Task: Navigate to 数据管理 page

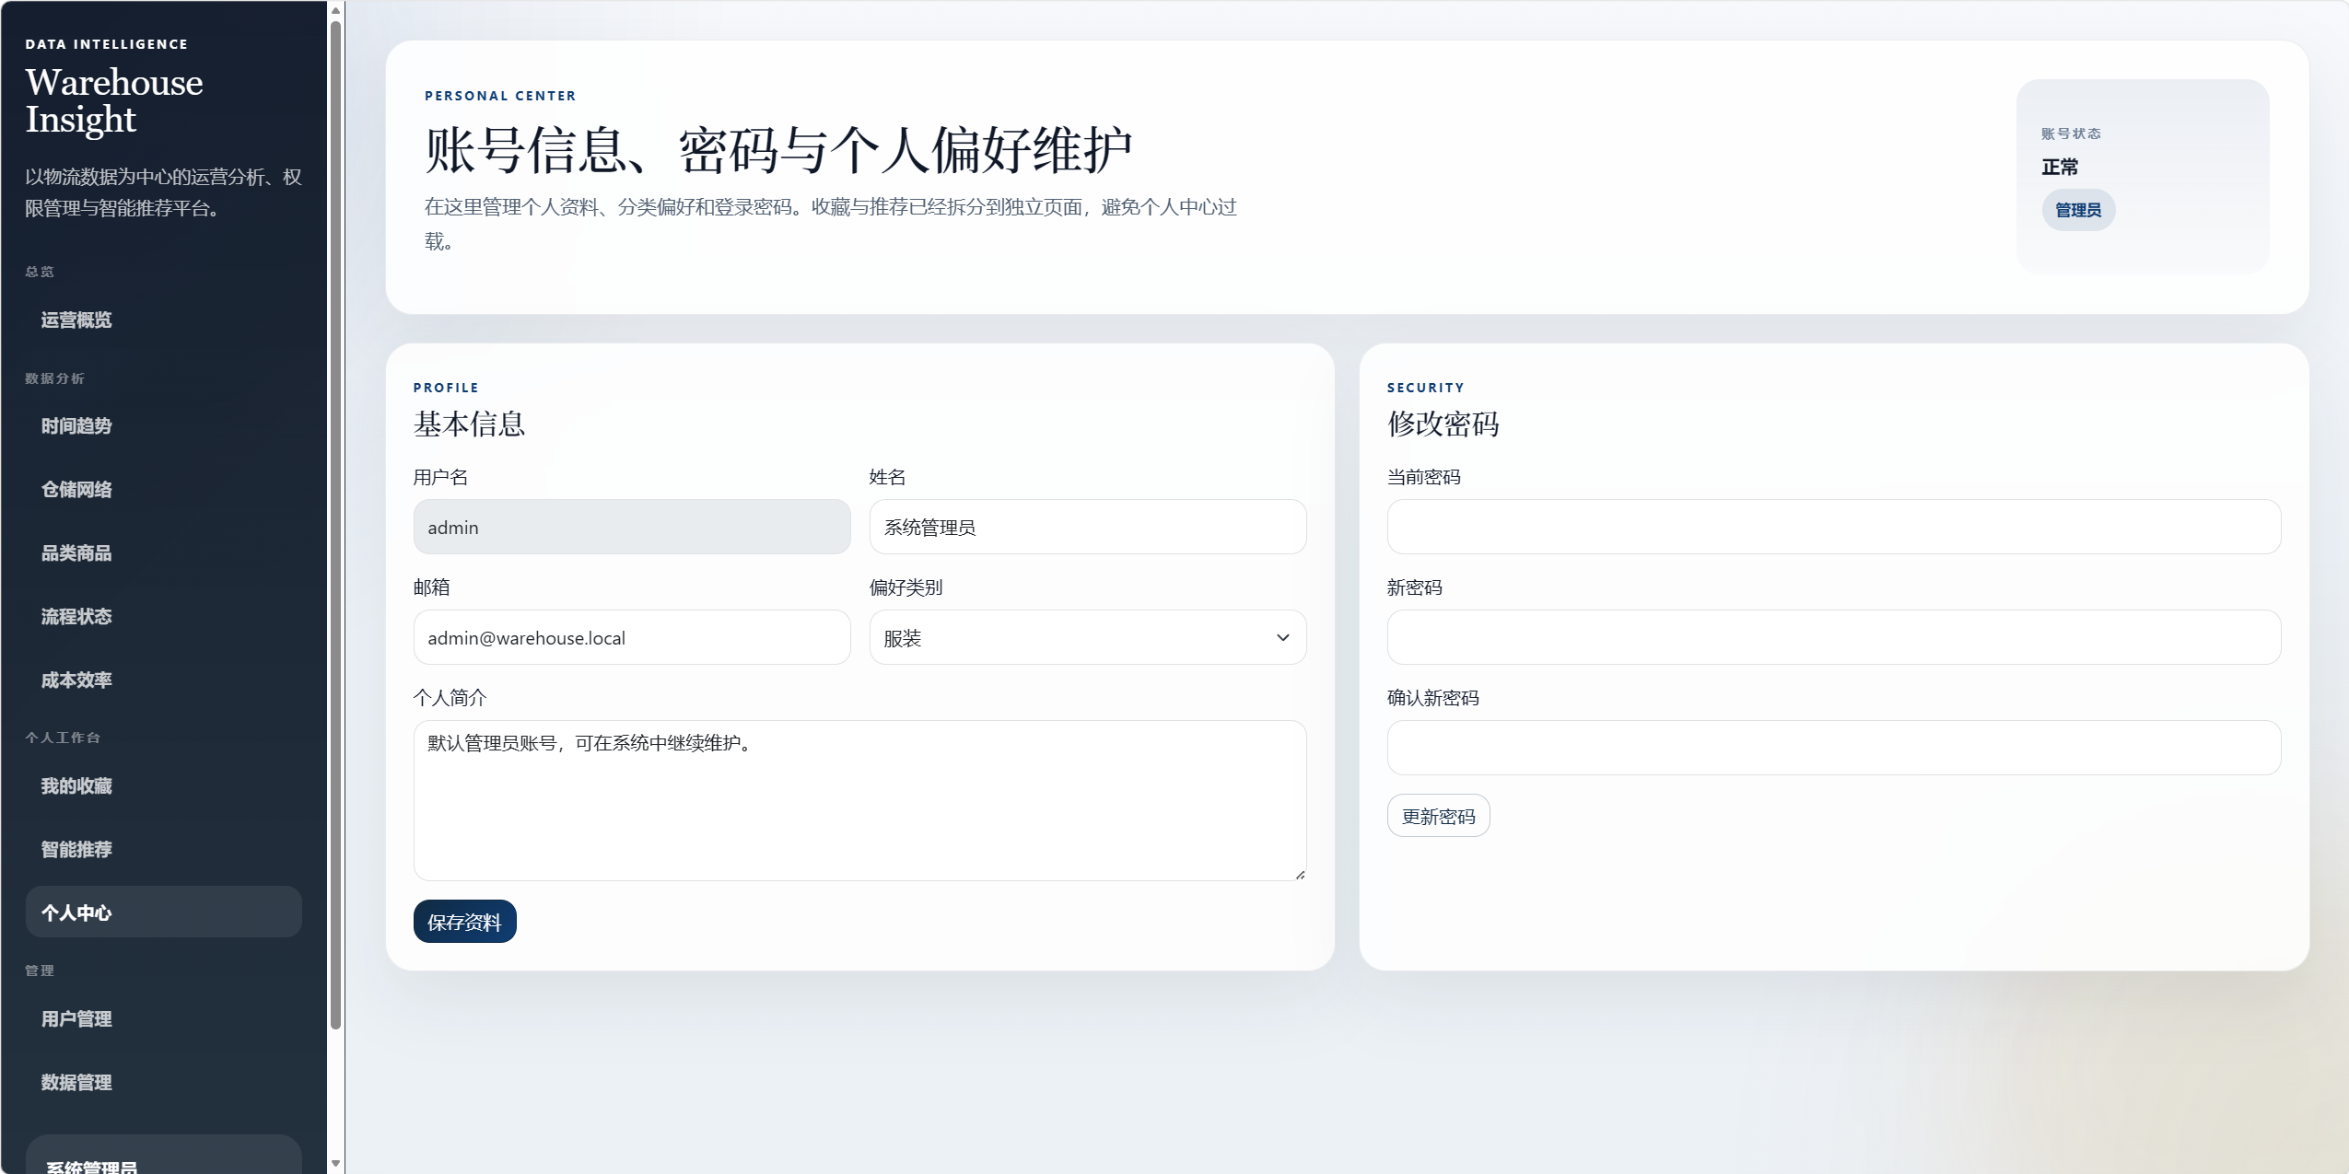Action: point(76,1082)
